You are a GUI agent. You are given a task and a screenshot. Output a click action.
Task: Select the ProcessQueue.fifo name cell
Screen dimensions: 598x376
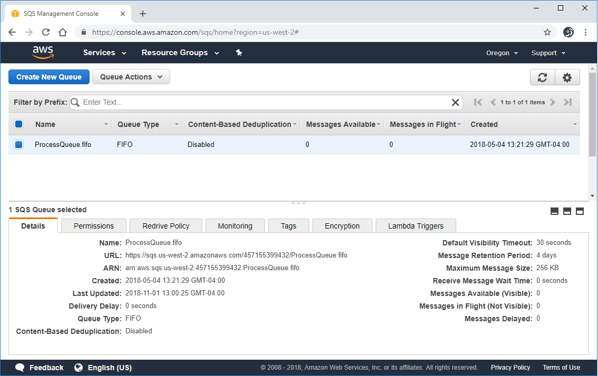coord(63,144)
